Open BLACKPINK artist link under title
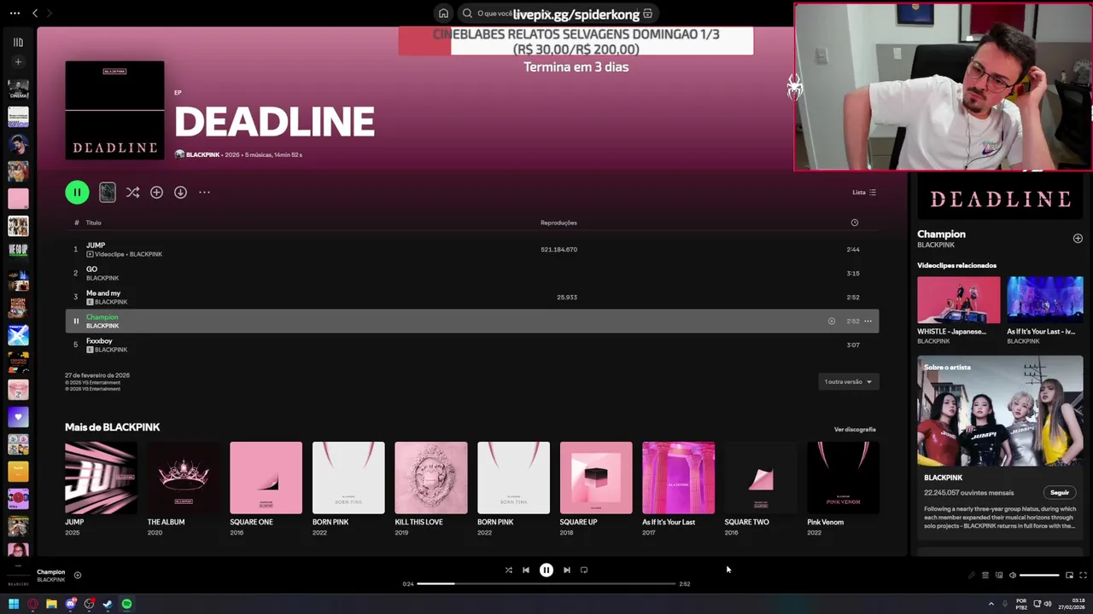The image size is (1093, 614). click(x=202, y=155)
